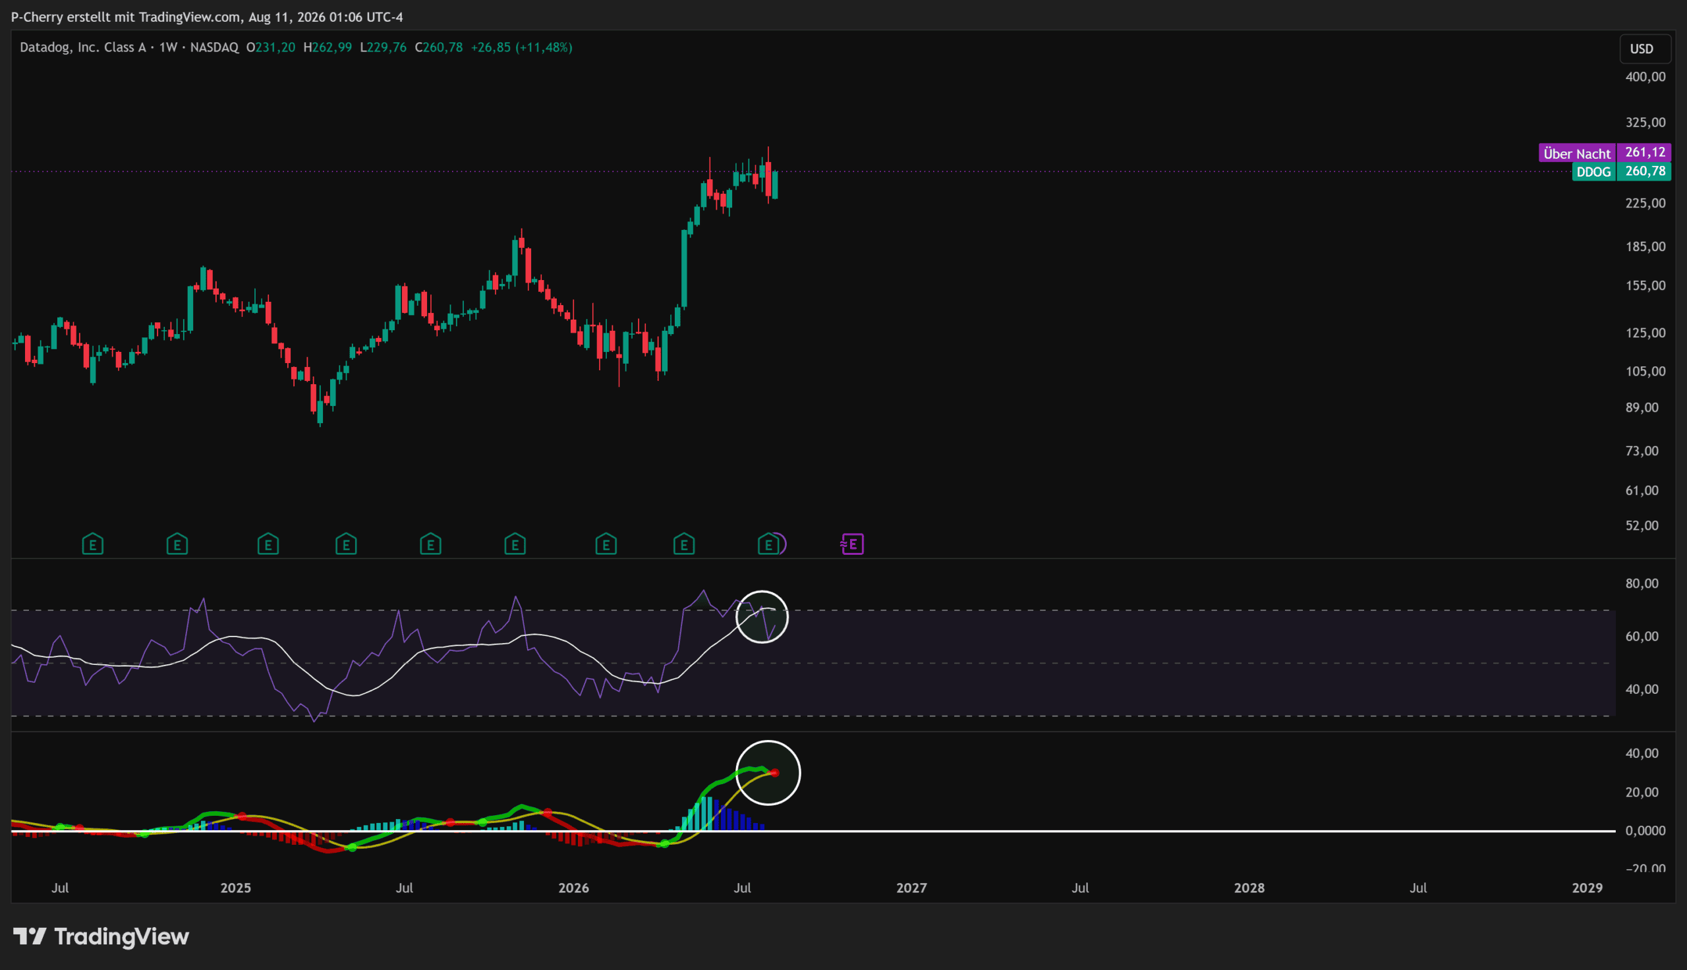Click the open value O231,20
The height and width of the screenshot is (970, 1687).
[x=270, y=47]
